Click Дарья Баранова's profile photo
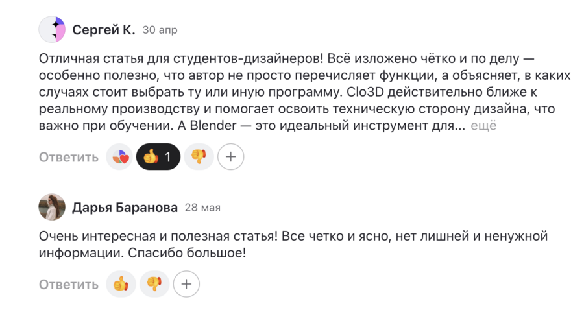The image size is (584, 310). pyautogui.click(x=52, y=207)
